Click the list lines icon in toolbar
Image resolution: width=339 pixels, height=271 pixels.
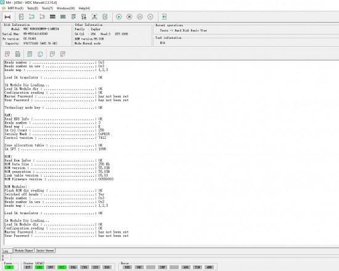coord(73,17)
